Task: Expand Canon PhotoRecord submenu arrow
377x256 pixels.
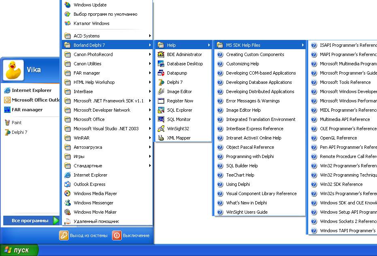Action: coord(150,54)
